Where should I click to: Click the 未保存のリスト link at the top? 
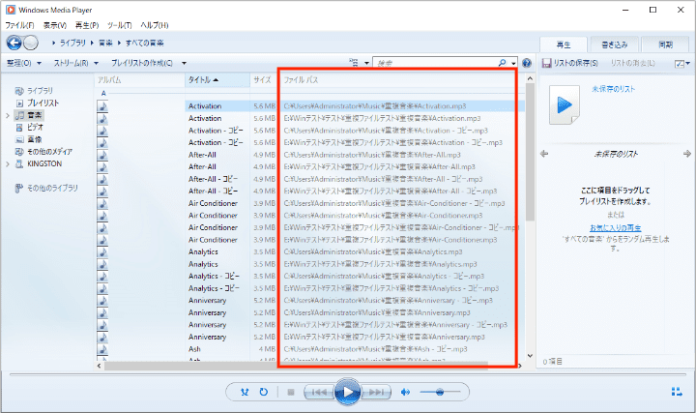coord(613,89)
